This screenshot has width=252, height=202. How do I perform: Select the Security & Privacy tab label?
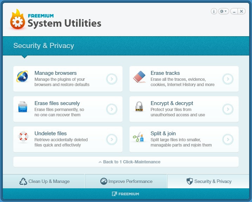(213, 182)
